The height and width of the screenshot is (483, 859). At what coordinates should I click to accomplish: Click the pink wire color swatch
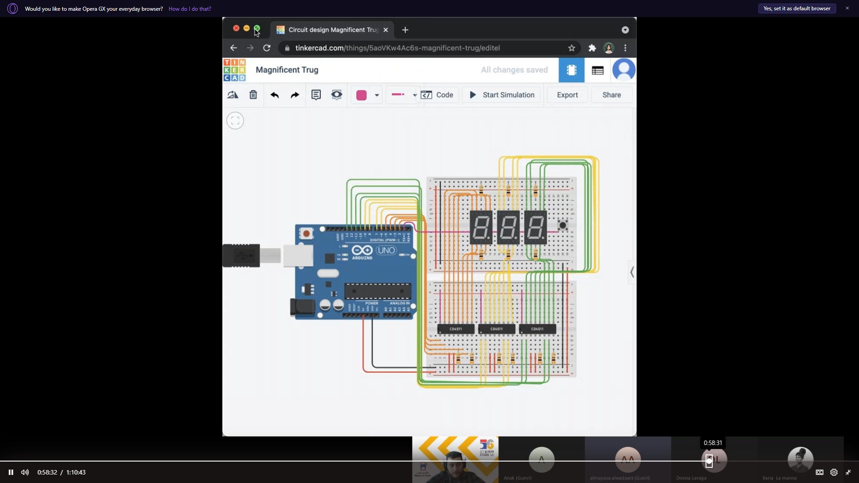point(361,95)
